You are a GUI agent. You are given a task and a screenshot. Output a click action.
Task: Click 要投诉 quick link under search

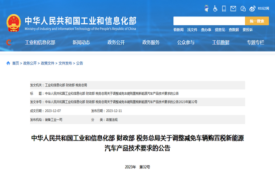[x=247, y=30]
